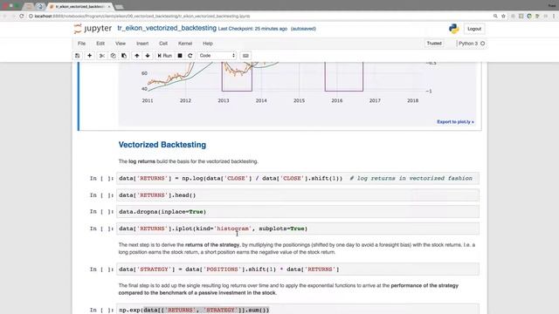Insert a cell below with the plus icon
Screen dimensions: 559x314
(89, 56)
